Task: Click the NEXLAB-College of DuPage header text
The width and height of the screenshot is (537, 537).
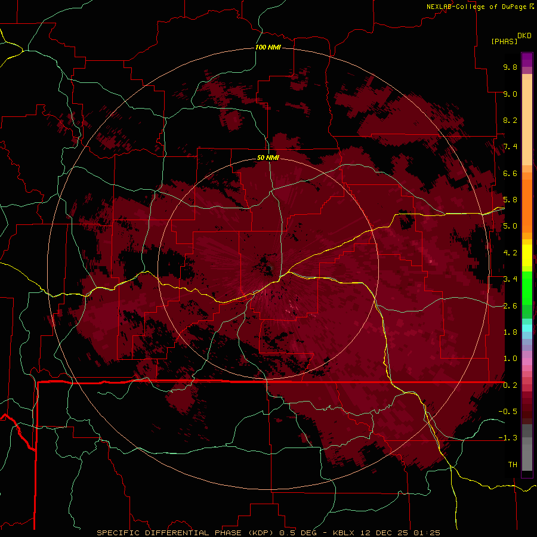Action: (x=476, y=7)
